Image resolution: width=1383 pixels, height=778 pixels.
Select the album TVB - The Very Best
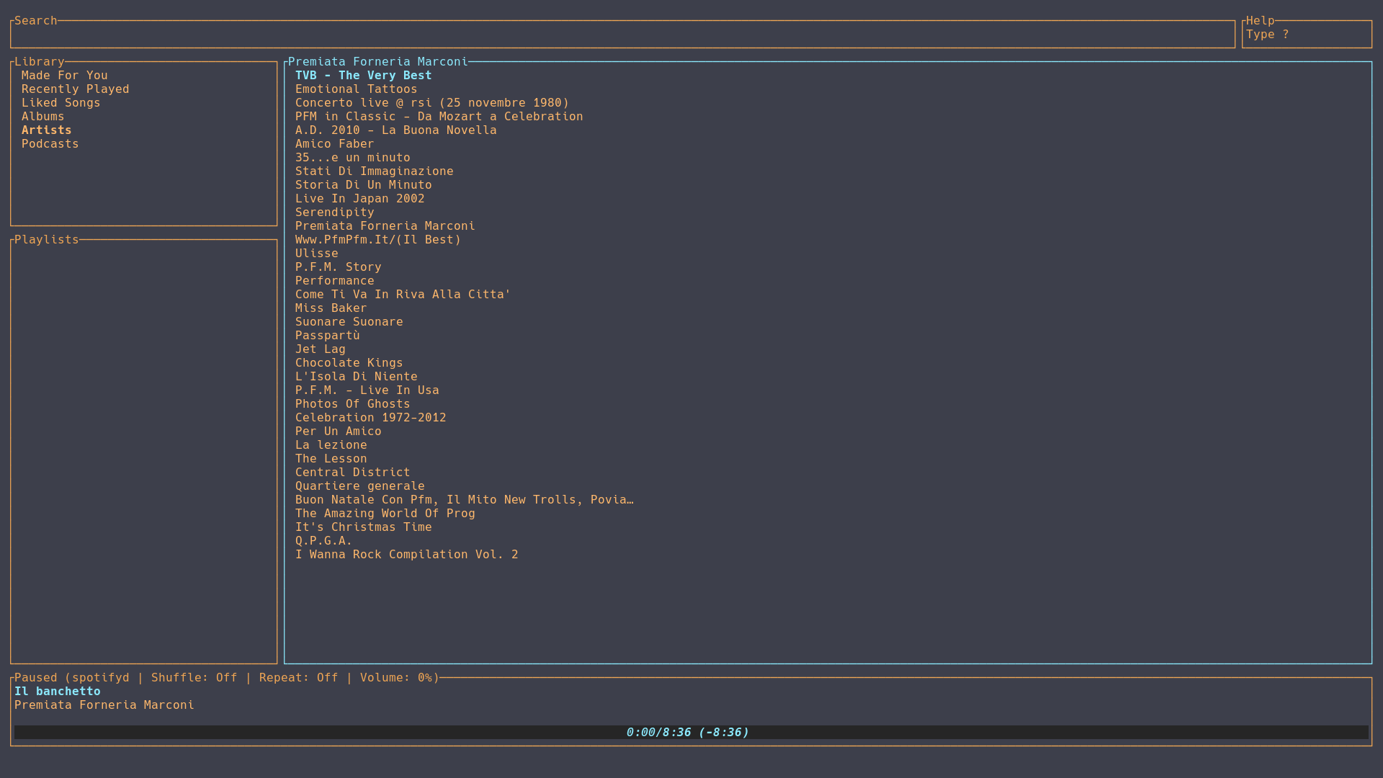[363, 76]
